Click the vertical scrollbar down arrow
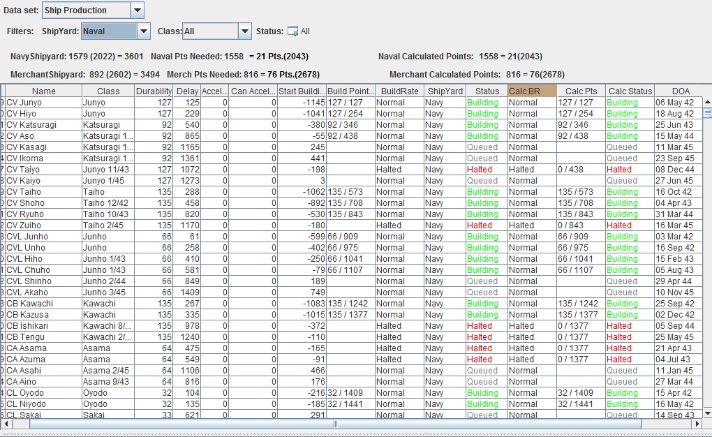 [707, 413]
